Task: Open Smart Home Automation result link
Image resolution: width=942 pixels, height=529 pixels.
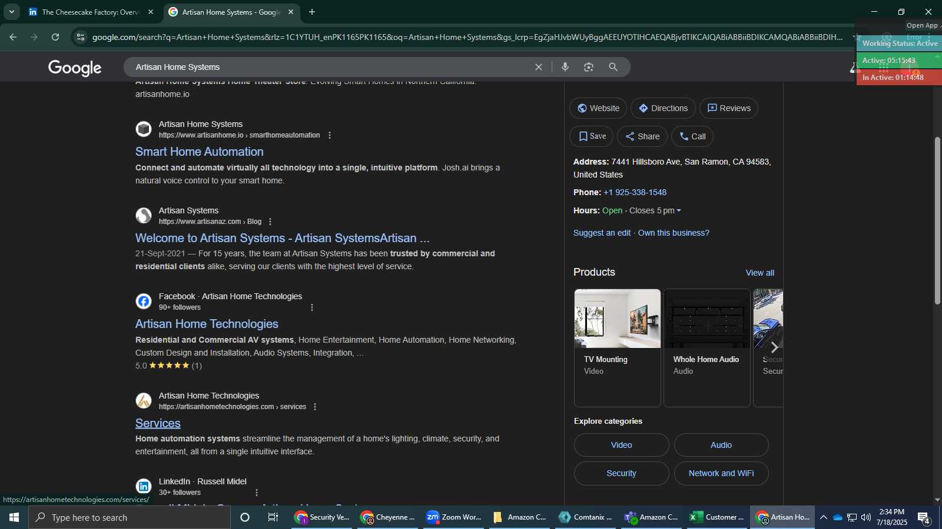Action: coord(200,152)
